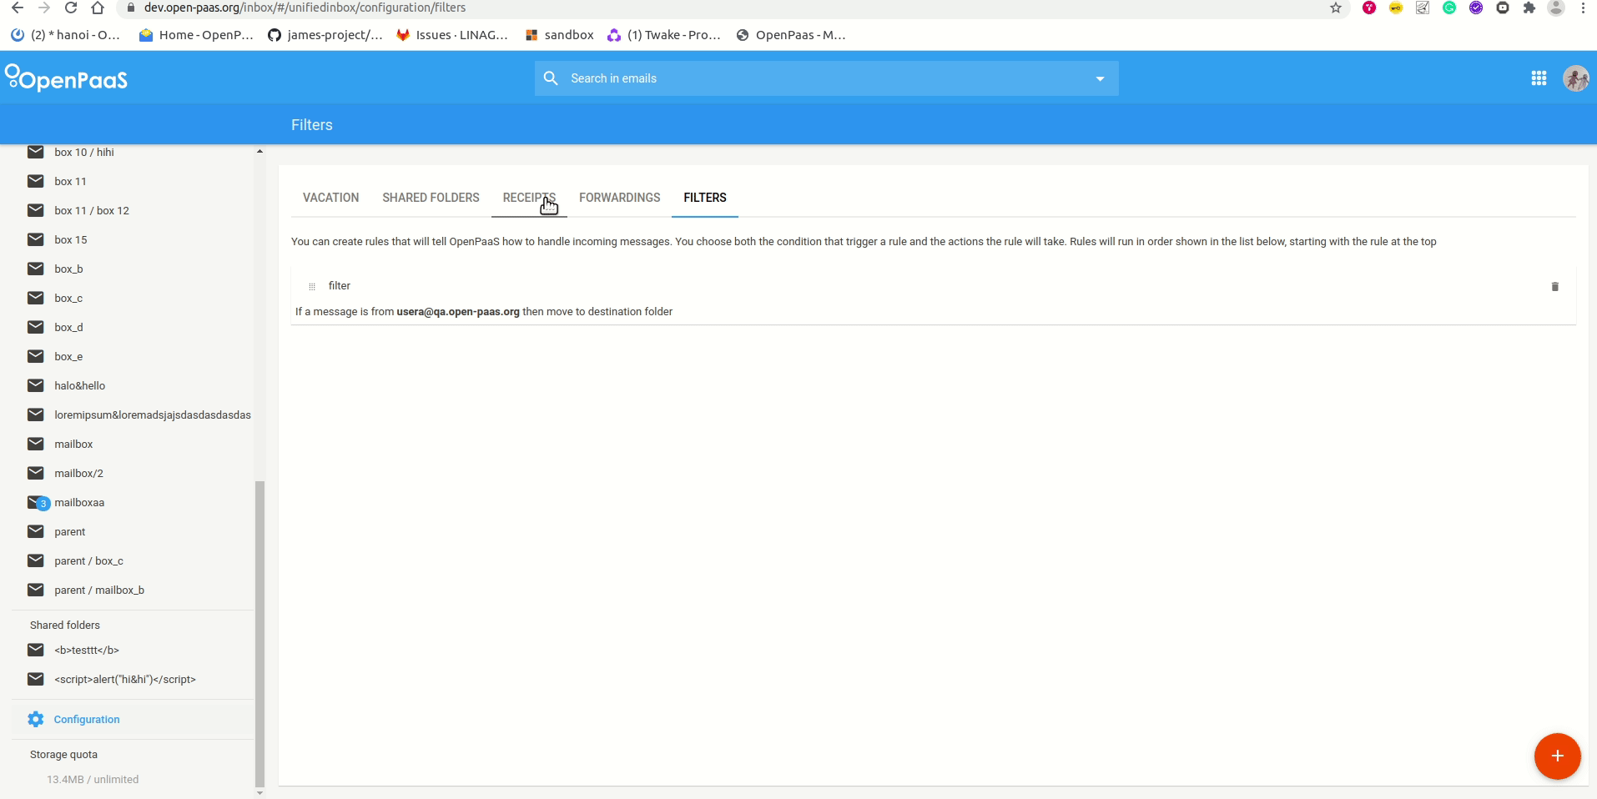This screenshot has height=799, width=1597.
Task: Check the storage quota usage indicator
Action: pos(92,780)
